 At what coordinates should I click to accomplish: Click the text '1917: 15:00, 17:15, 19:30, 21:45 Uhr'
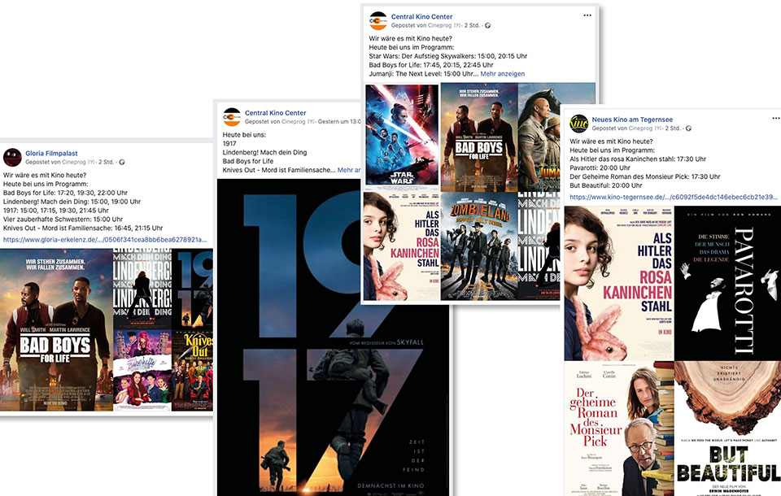(x=56, y=210)
